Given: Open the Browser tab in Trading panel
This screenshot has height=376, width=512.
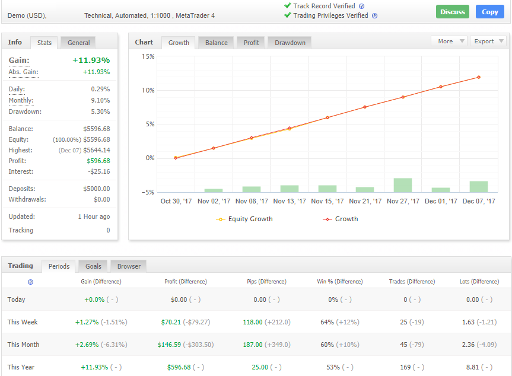Looking at the screenshot, I should (x=129, y=266).
